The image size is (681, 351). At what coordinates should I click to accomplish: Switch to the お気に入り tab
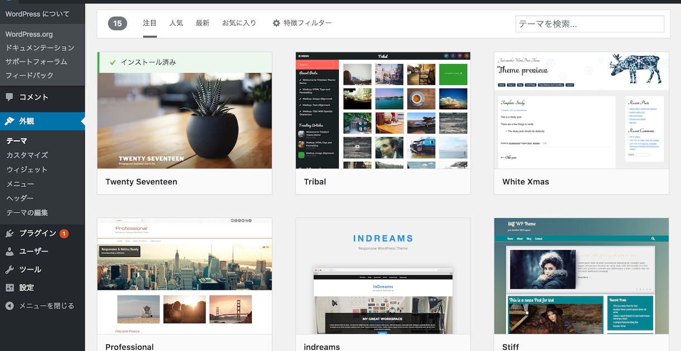[x=239, y=23]
